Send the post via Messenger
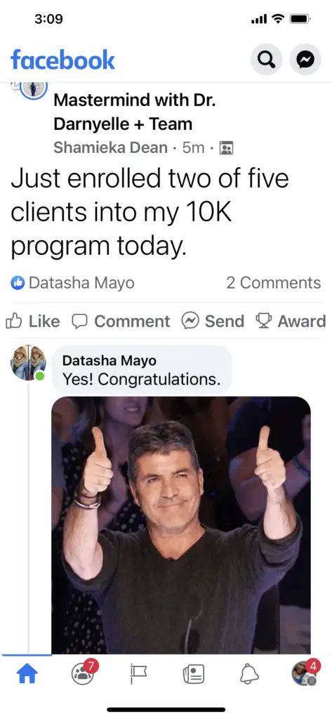332x719 pixels. click(x=212, y=322)
